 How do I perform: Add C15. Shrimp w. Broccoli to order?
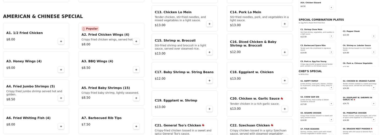point(210,52)
